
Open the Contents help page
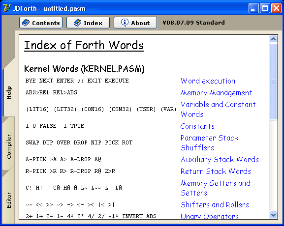pos(41,23)
